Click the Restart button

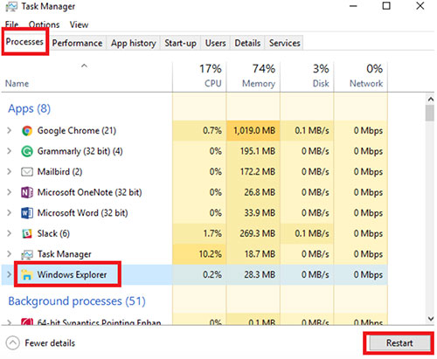(x=399, y=343)
